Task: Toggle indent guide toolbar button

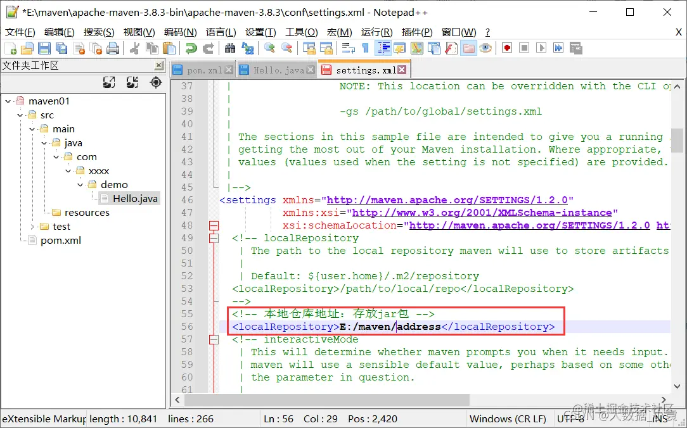Action: (x=383, y=48)
